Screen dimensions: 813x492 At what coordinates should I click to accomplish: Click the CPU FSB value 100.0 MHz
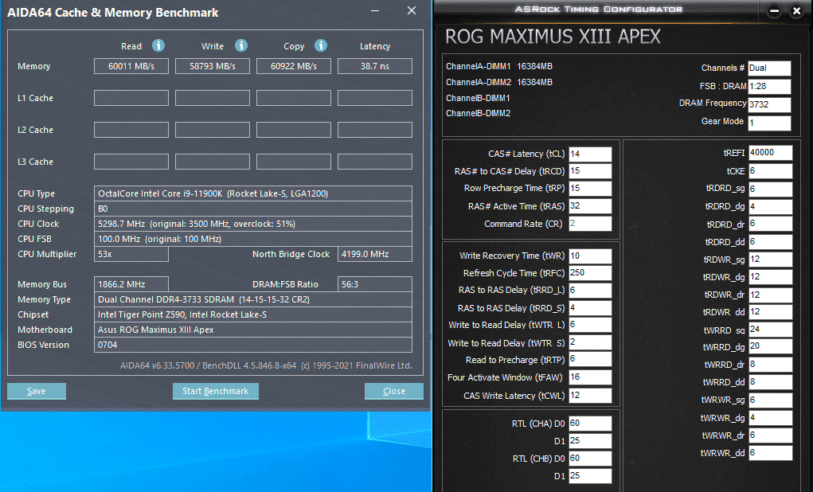(253, 239)
